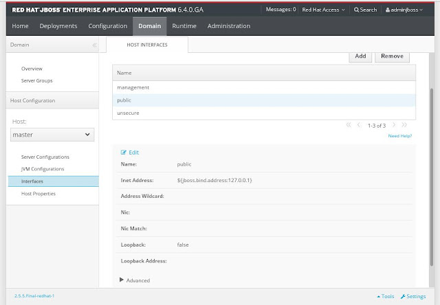
Task: Select Interfaces in the sidebar
Action: pyautogui.click(x=54, y=181)
